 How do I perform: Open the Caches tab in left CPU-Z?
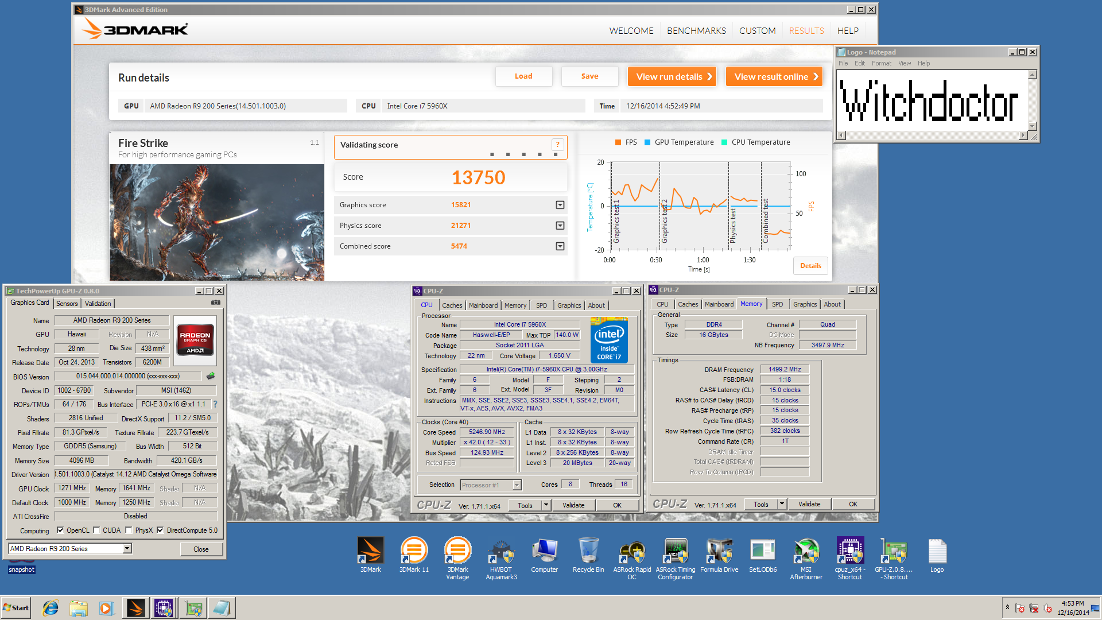point(452,305)
